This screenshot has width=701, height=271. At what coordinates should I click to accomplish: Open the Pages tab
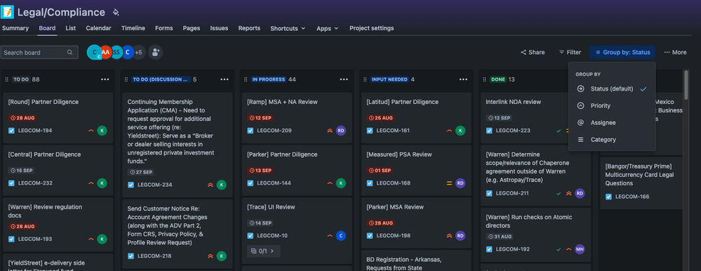click(x=192, y=28)
